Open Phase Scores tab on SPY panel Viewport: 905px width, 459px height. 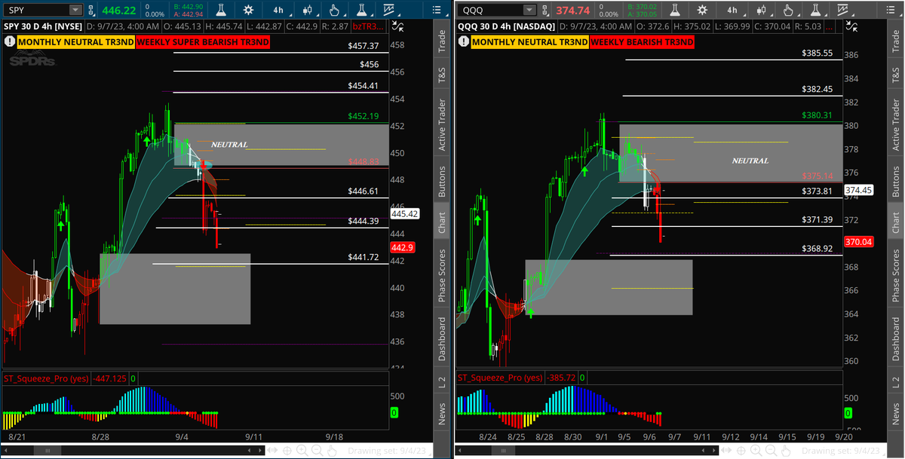click(443, 274)
